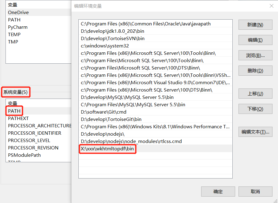278x203 pixels.
Task: Select the X:\xxx\wkhtmltopdf\bin entry
Action: point(156,148)
